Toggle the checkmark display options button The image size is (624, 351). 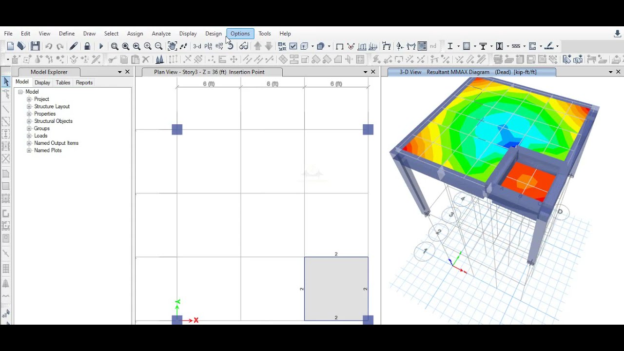tap(293, 46)
